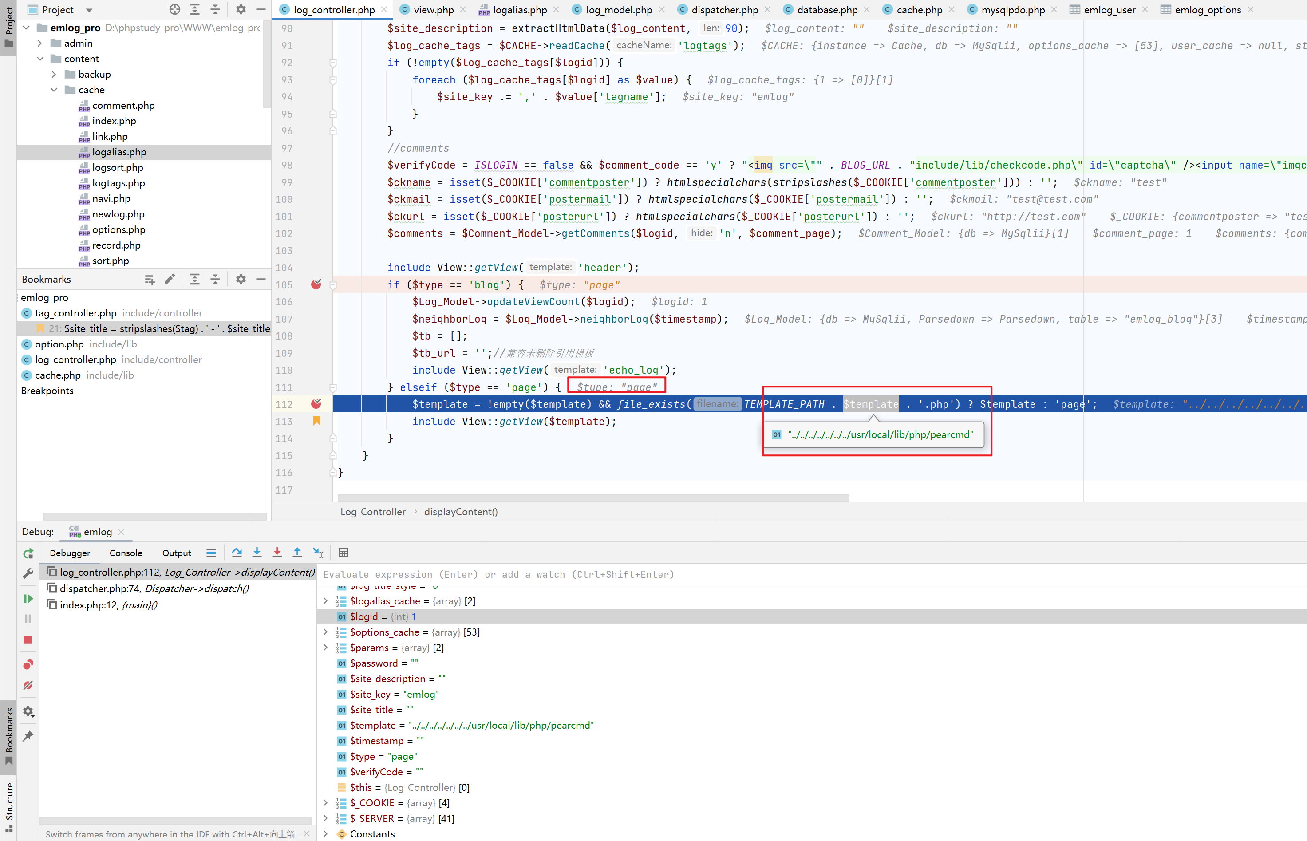The height and width of the screenshot is (841, 1307).
Task: Collapse the cache folder in project tree
Action: [x=54, y=90]
